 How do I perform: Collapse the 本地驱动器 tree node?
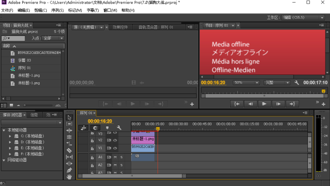coord(4,130)
